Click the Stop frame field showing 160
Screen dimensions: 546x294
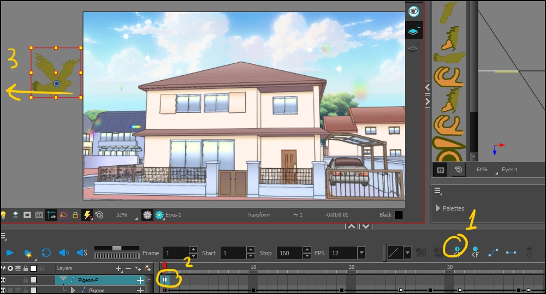[x=290, y=253]
